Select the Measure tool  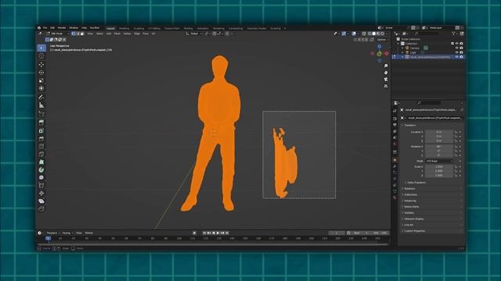point(41,105)
